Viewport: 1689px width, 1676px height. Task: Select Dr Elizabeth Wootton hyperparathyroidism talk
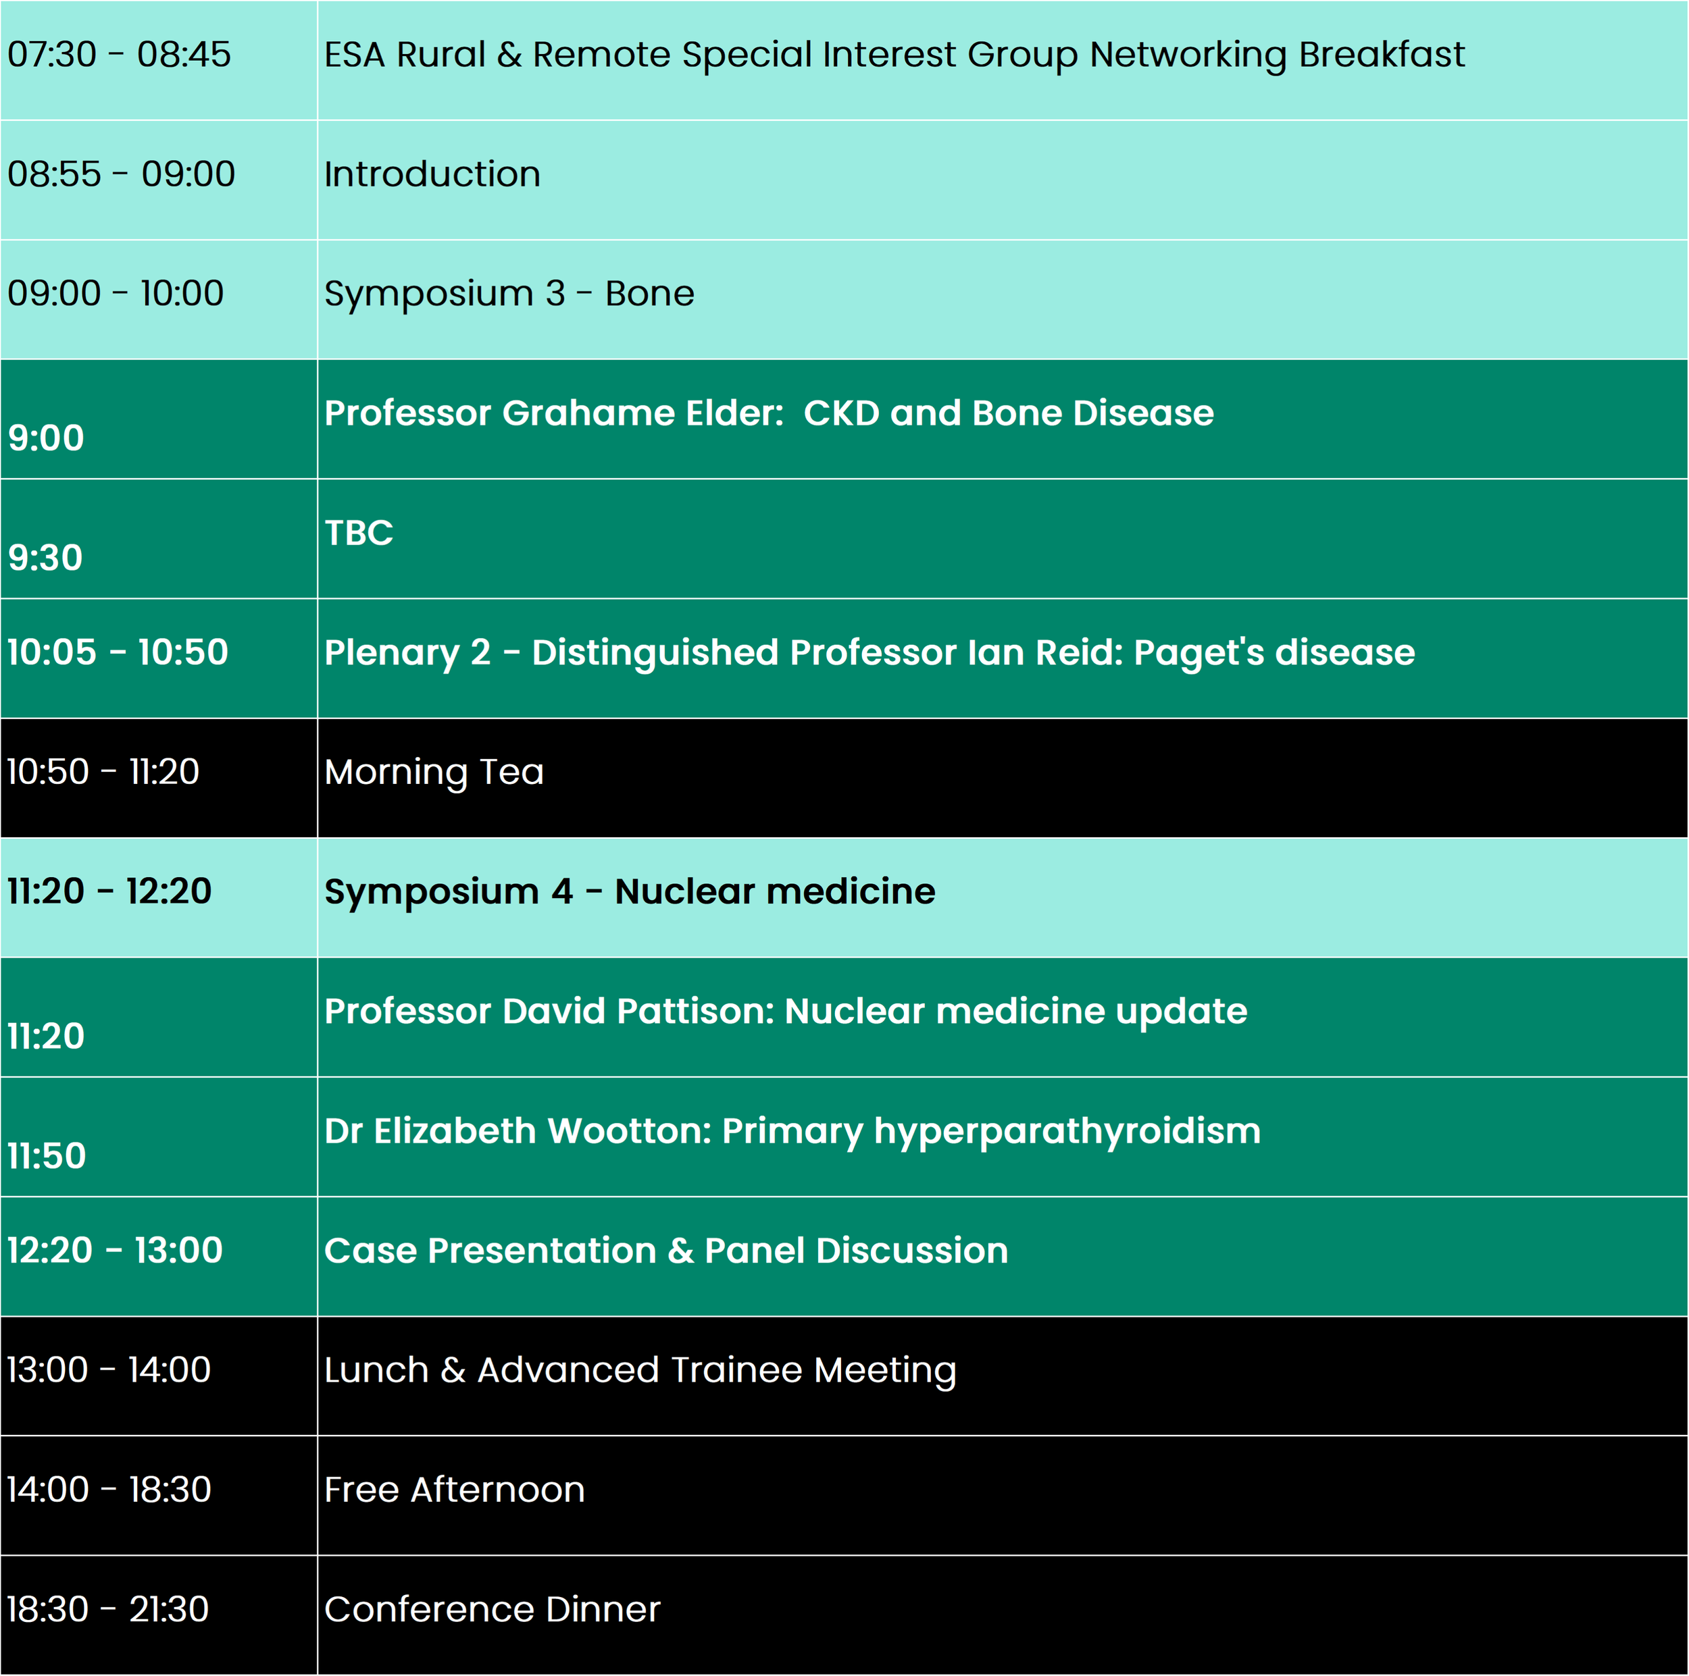point(792,1131)
